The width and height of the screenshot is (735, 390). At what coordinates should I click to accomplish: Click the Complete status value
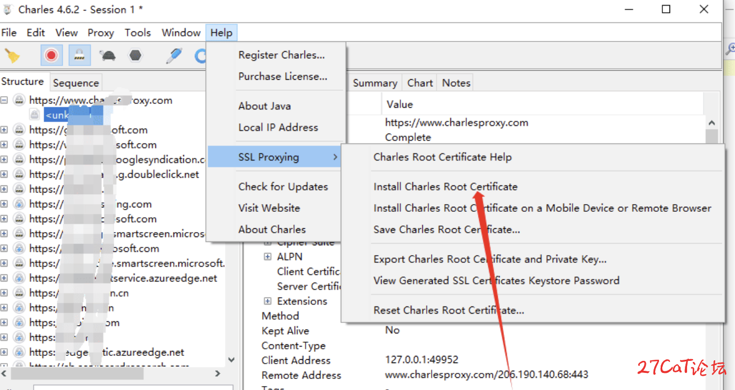[408, 138]
